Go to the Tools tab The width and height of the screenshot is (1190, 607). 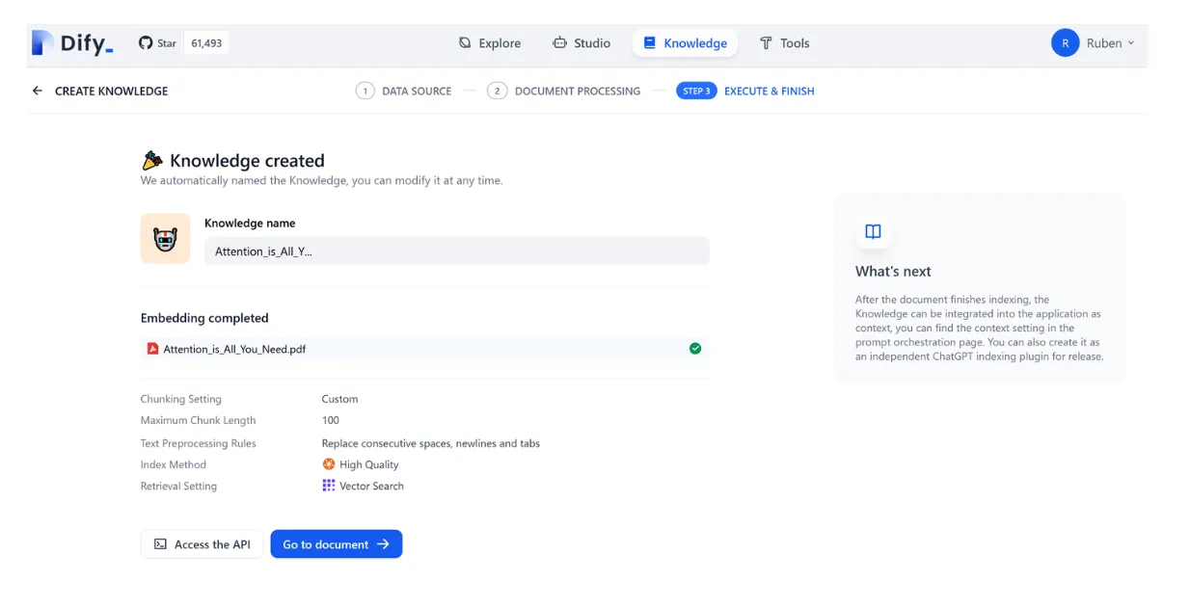(784, 42)
